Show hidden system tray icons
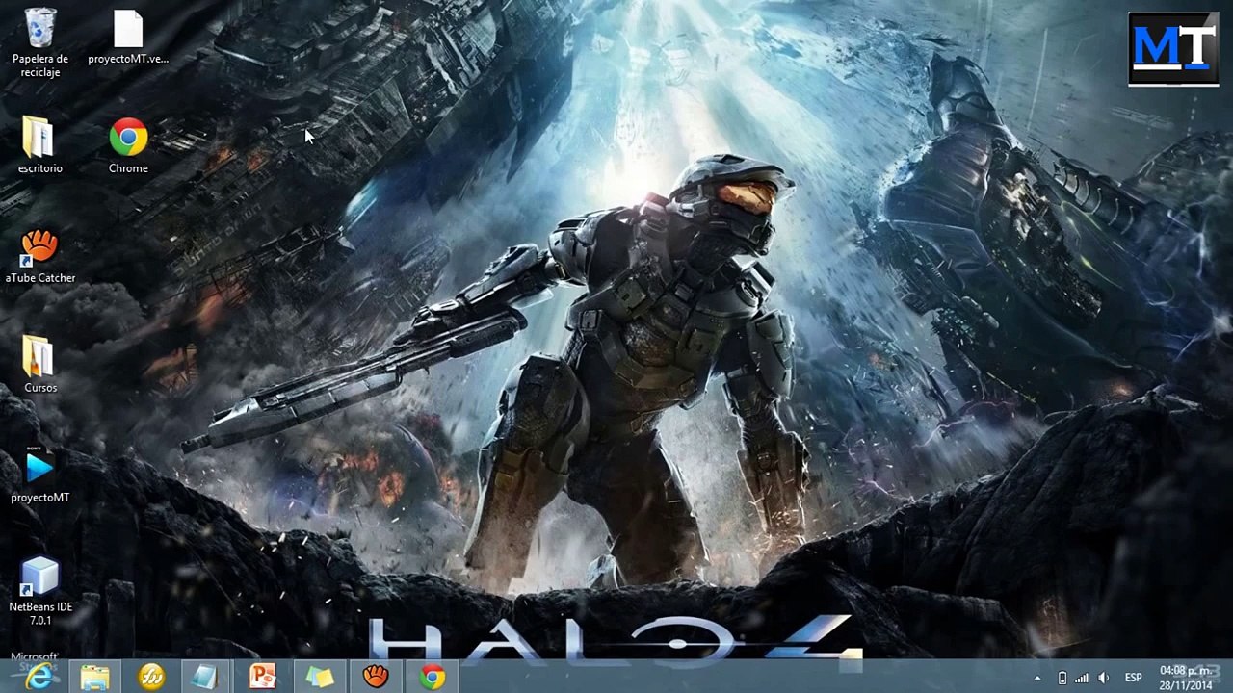 click(1037, 678)
